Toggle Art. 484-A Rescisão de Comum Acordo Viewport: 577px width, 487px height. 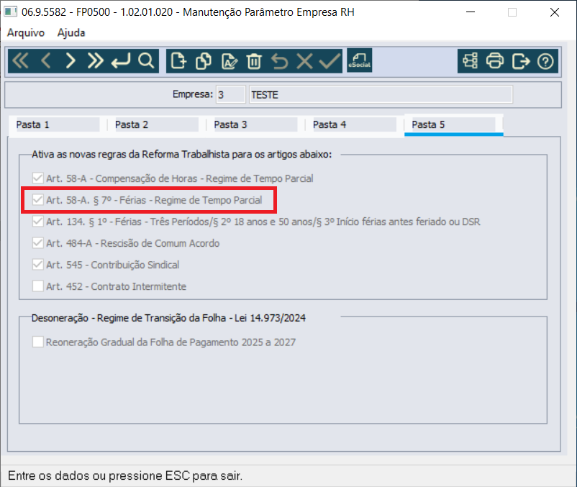click(x=38, y=243)
